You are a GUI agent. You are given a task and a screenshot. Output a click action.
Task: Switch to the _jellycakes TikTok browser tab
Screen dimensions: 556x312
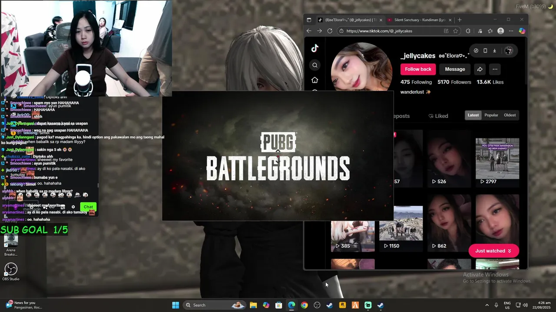pyautogui.click(x=350, y=20)
